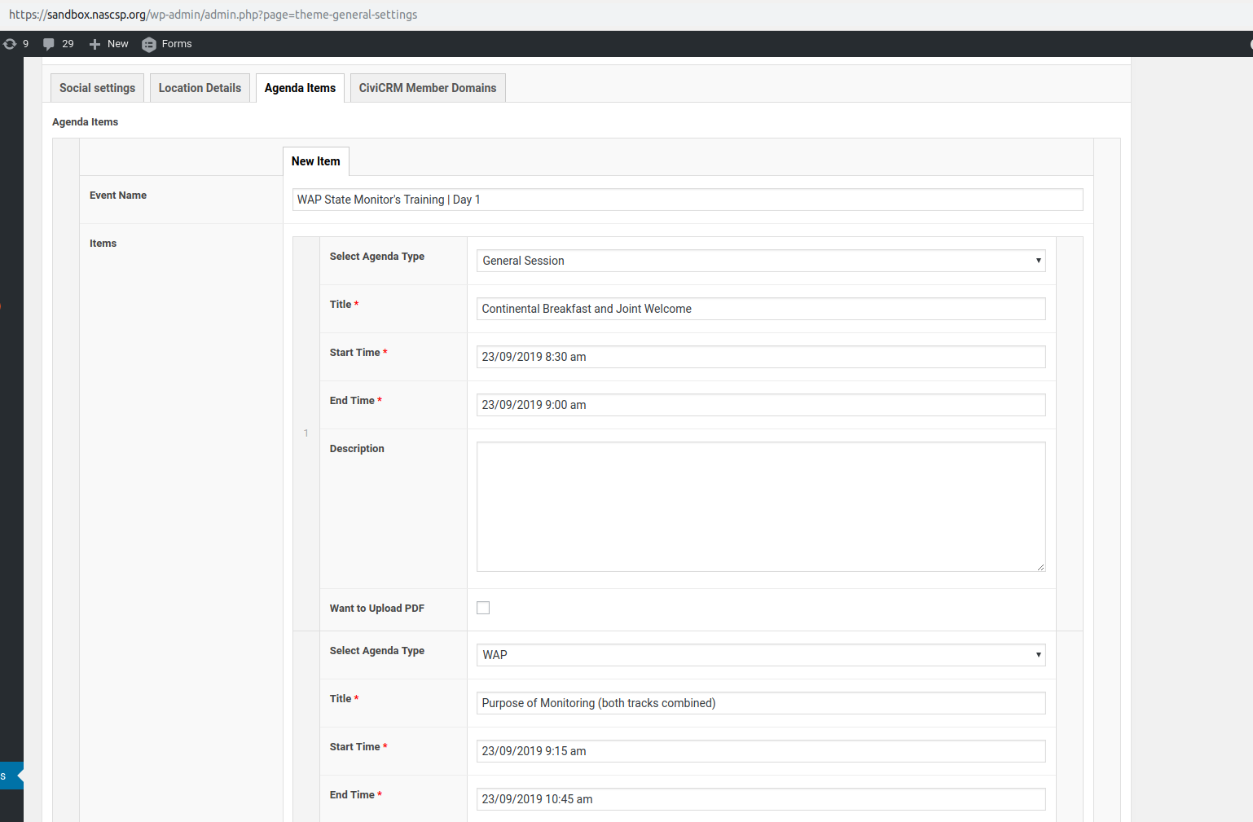Click the plus New icon
1253x822 pixels.
coord(95,44)
